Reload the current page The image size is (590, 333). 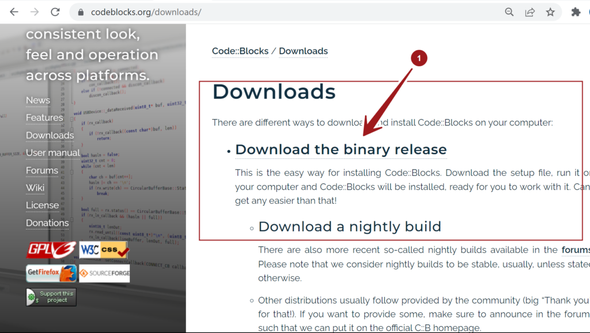[x=55, y=12]
